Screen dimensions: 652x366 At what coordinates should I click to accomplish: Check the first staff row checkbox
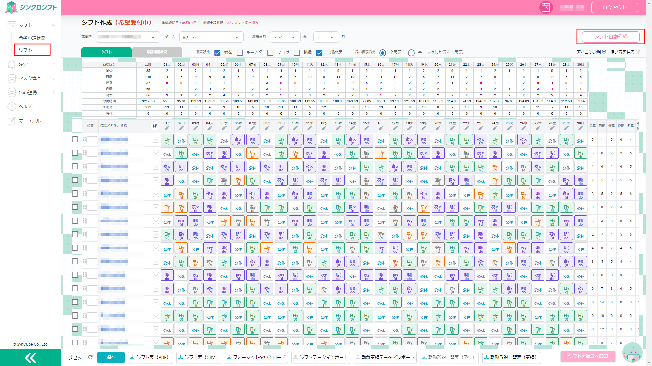pyautogui.click(x=75, y=139)
